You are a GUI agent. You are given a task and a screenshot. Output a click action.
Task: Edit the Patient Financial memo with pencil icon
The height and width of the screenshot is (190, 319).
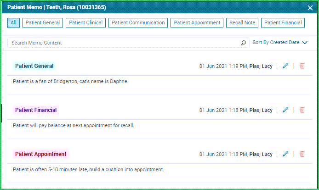point(285,110)
